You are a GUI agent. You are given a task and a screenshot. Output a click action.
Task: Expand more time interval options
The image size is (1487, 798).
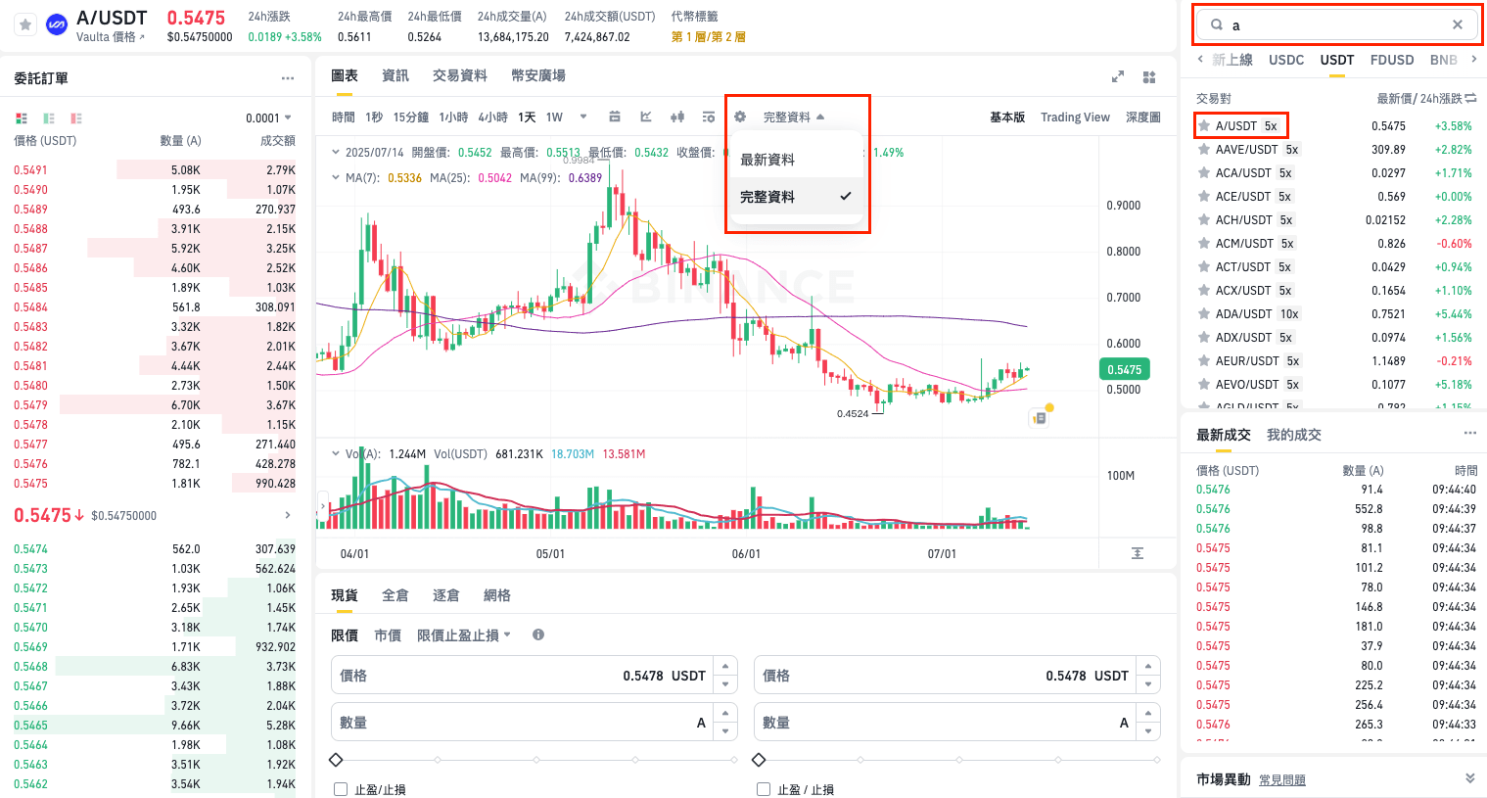pyautogui.click(x=583, y=117)
